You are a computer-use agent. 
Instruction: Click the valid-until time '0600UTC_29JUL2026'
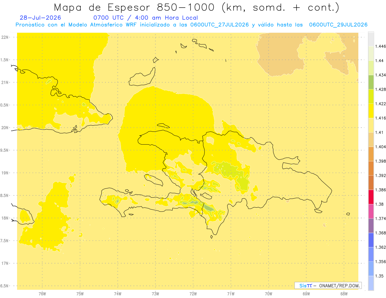point(338,25)
